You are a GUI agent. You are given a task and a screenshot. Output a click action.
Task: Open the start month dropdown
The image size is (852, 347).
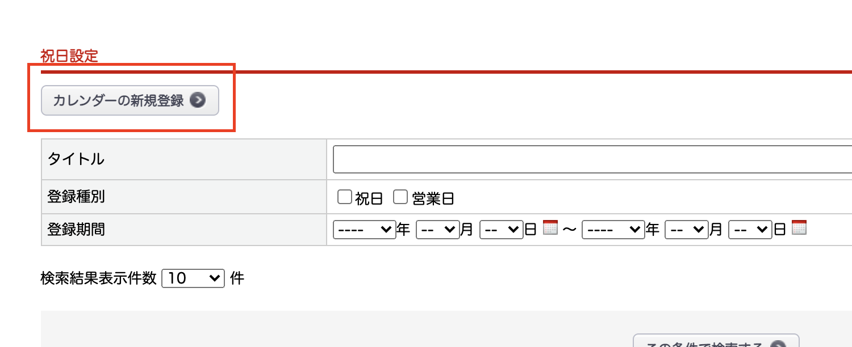(437, 230)
